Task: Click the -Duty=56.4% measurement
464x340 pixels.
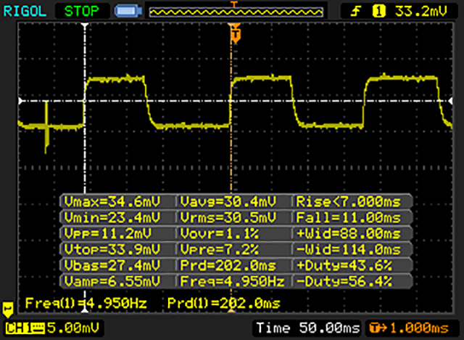Action: click(x=344, y=281)
